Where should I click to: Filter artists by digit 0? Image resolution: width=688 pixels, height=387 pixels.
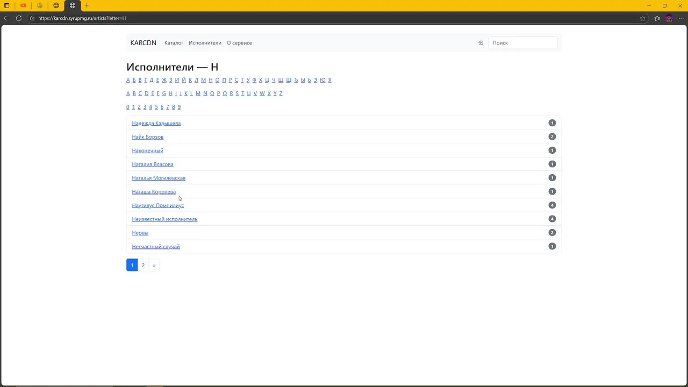pyautogui.click(x=128, y=107)
